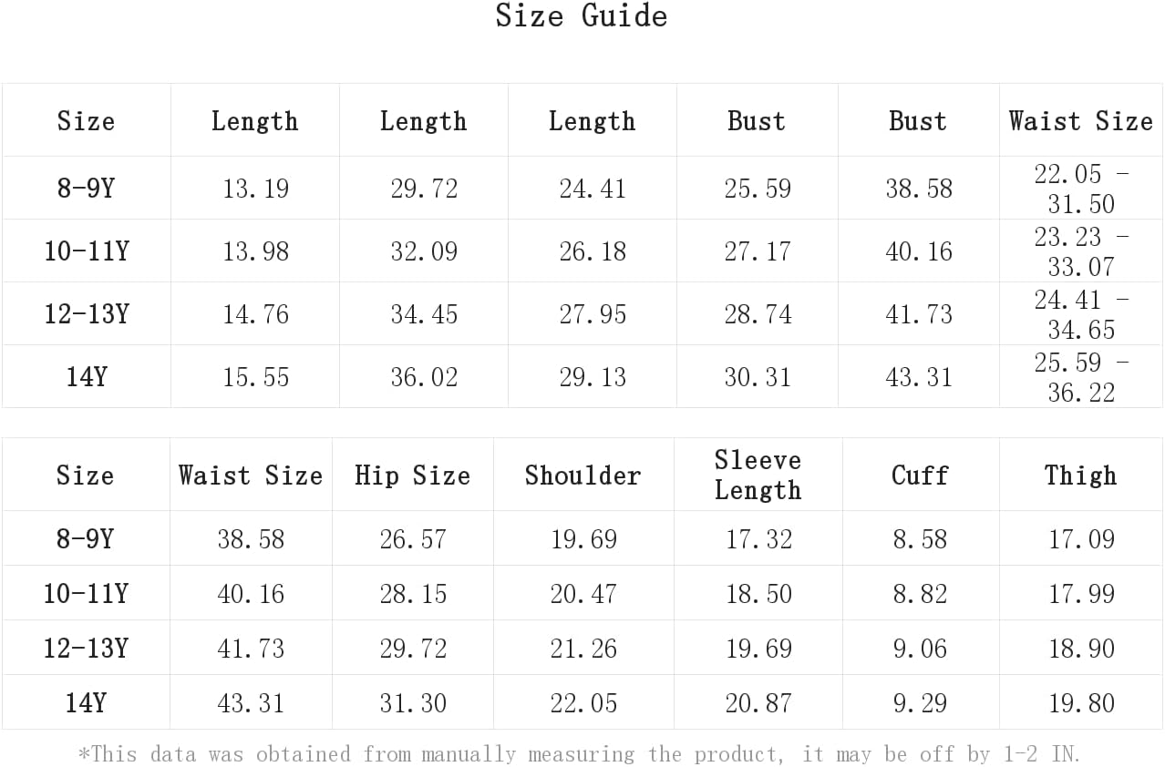Select the Cuff column header

point(920,475)
